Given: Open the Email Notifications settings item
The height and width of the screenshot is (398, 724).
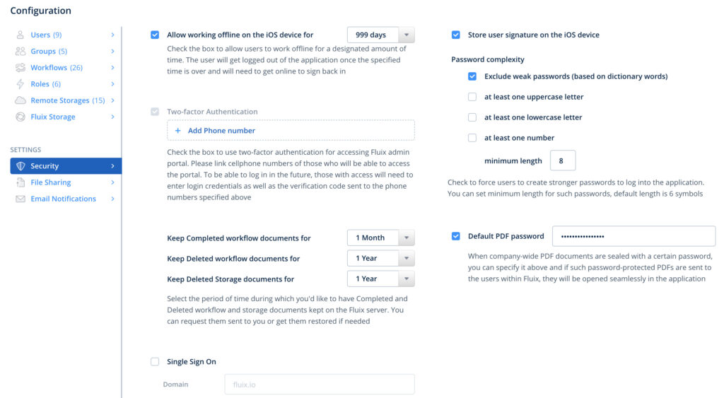Looking at the screenshot, I should [63, 199].
